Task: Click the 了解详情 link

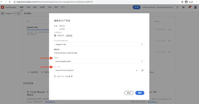Action: (x=69, y=35)
